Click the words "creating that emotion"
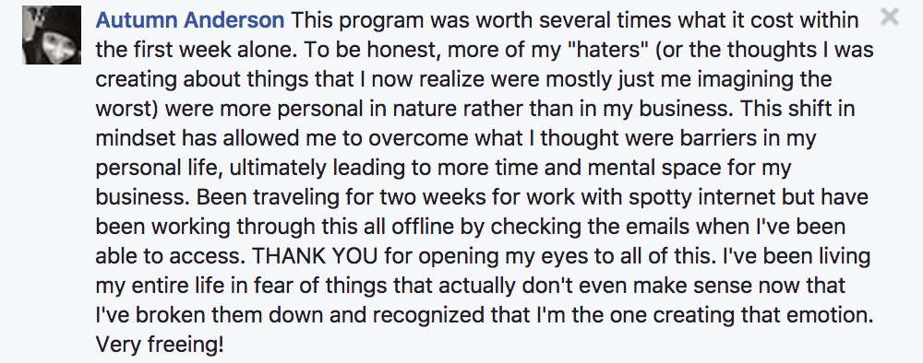Image resolution: width=923 pixels, height=363 pixels. 762,315
